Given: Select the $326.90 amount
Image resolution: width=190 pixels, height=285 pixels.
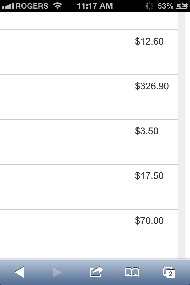Looking at the screenshot, I should coord(152,86).
